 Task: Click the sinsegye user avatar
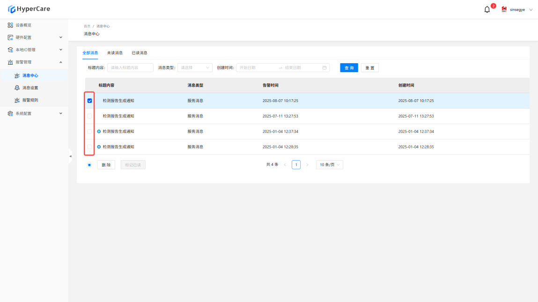(504, 9)
